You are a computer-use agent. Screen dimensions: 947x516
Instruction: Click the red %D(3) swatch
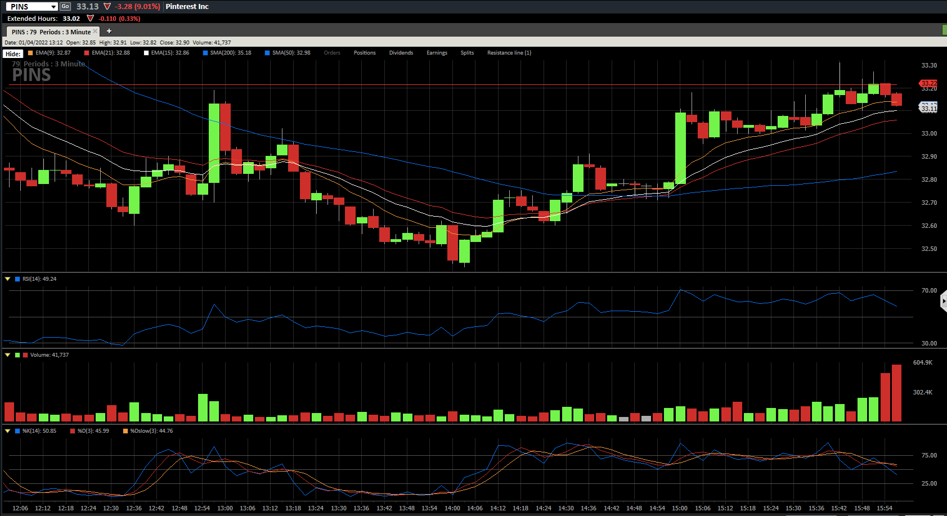click(73, 431)
